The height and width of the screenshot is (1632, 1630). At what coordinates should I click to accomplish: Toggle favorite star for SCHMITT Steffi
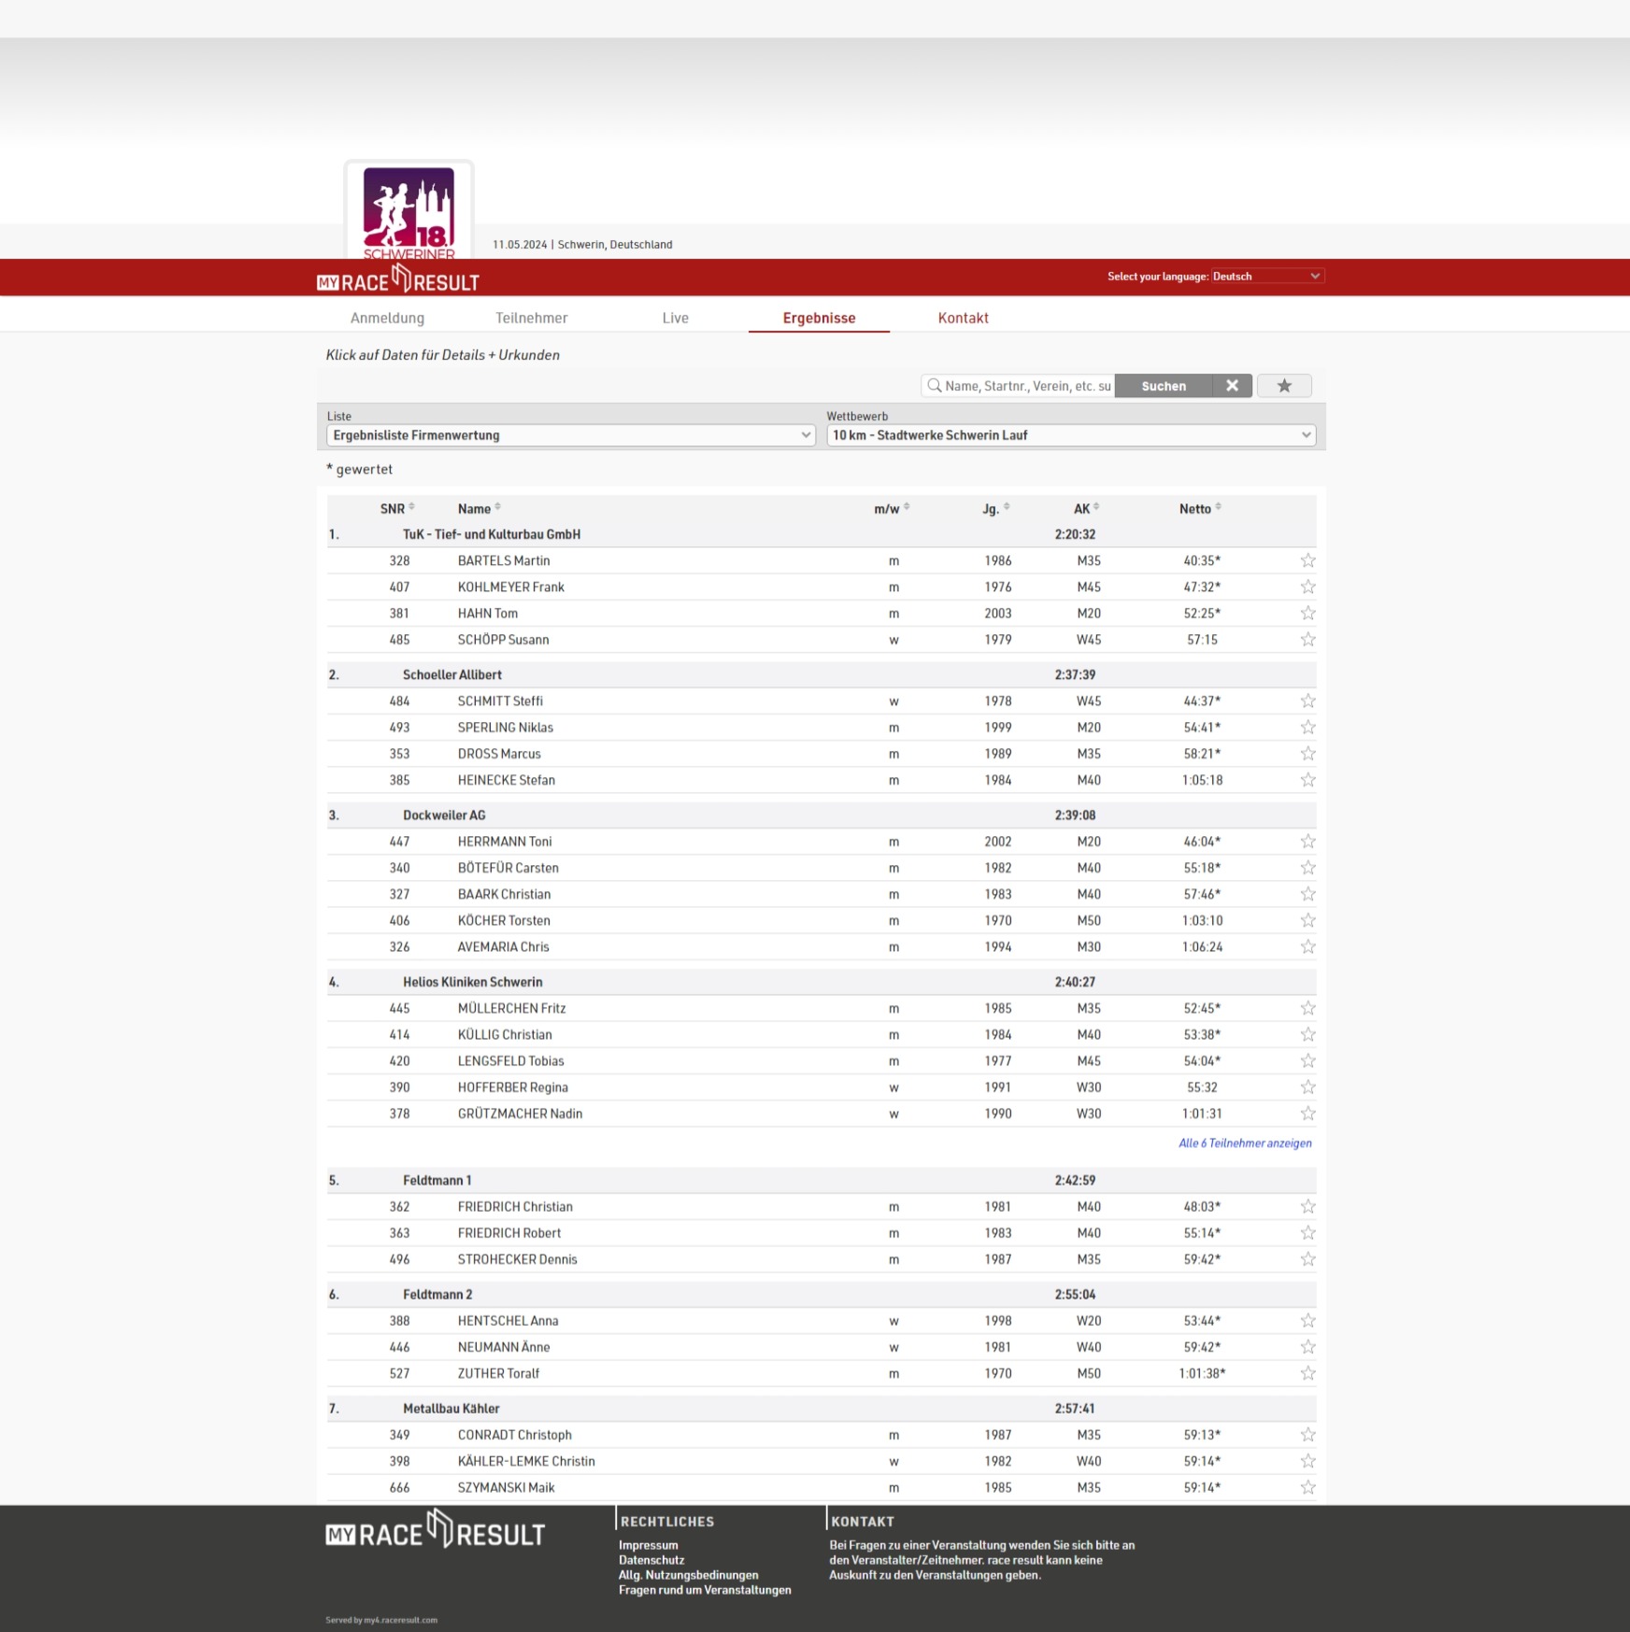pos(1308,701)
